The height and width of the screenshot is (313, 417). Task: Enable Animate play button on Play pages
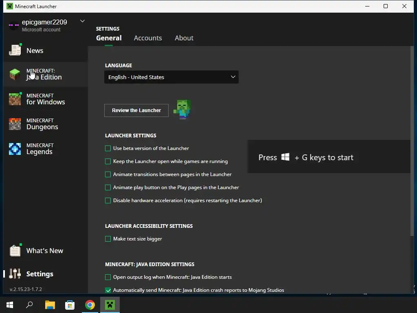pyautogui.click(x=108, y=187)
